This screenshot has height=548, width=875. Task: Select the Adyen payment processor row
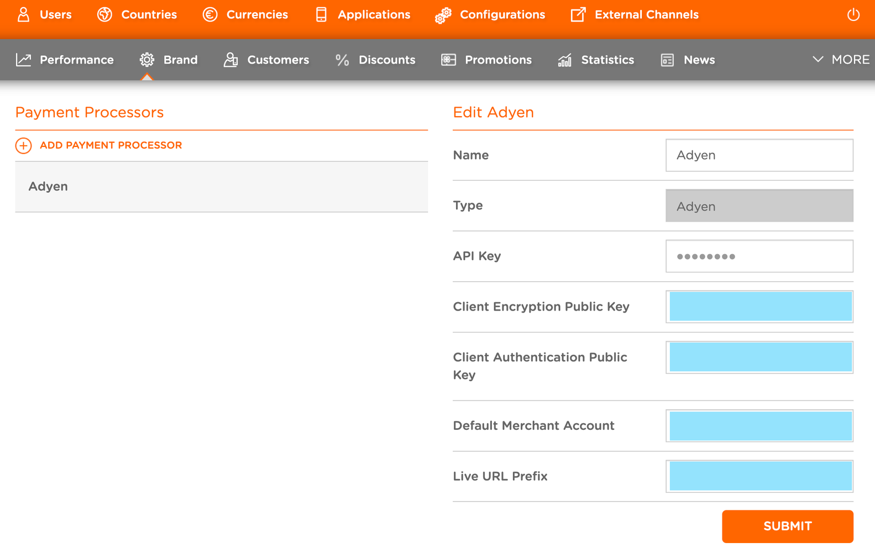click(x=222, y=187)
